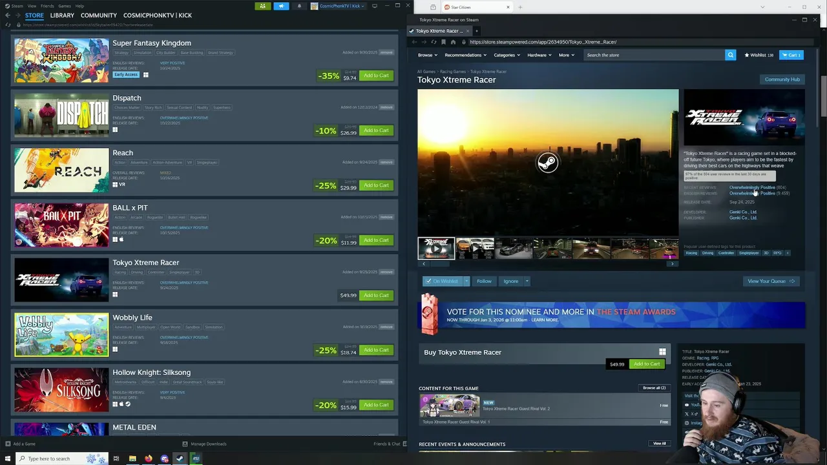Open the Wobbly Life capsule thumbnail
The width and height of the screenshot is (827, 465).
pos(61,335)
